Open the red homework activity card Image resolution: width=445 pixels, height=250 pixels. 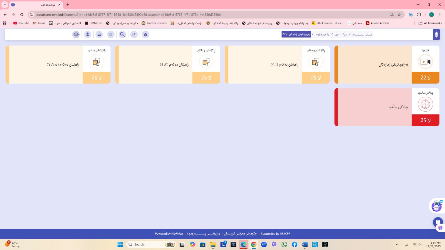387,107
